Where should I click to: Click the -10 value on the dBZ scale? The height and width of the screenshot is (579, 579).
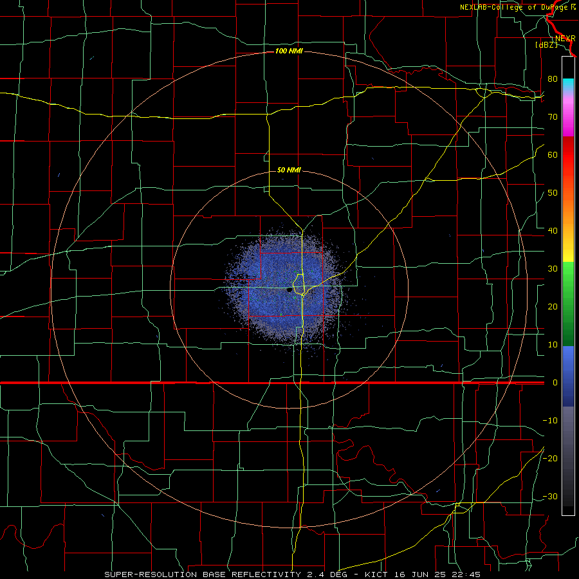click(x=550, y=421)
